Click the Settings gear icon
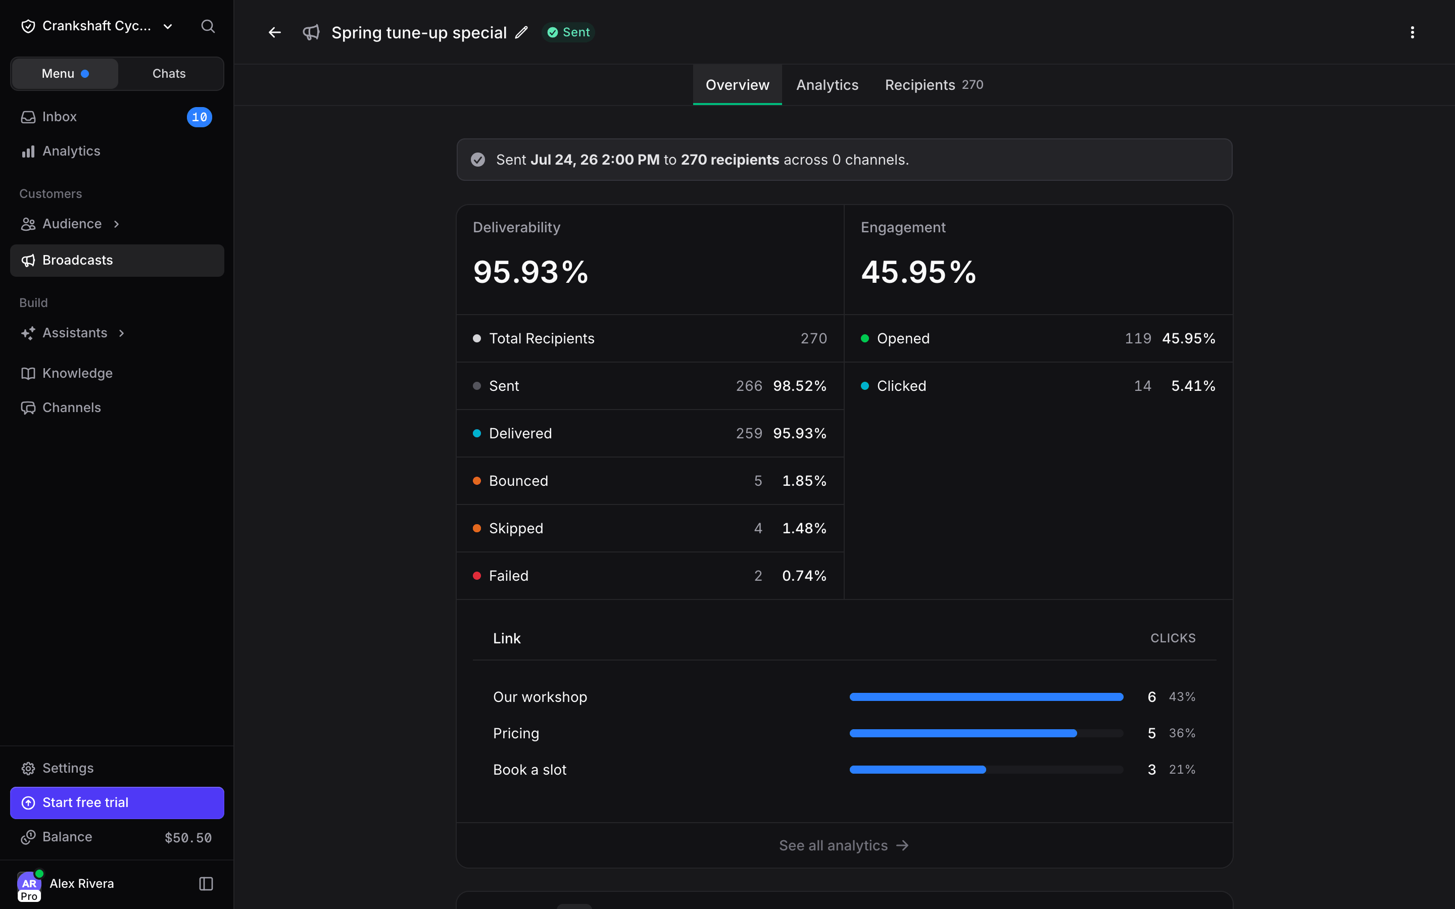Viewport: 1455px width, 909px height. coord(28,768)
